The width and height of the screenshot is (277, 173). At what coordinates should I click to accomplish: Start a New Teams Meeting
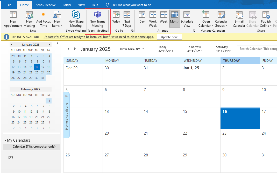(x=97, y=18)
